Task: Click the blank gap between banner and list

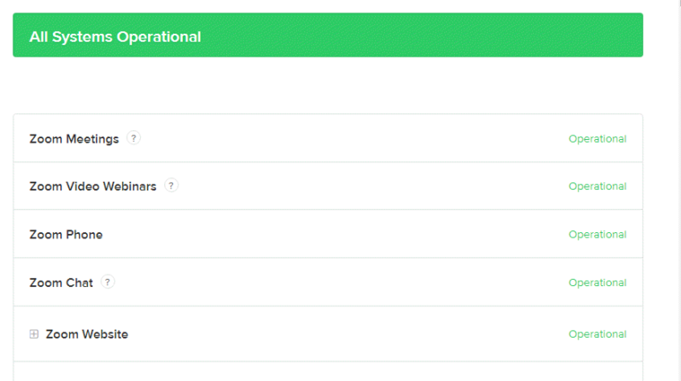Action: tap(327, 85)
